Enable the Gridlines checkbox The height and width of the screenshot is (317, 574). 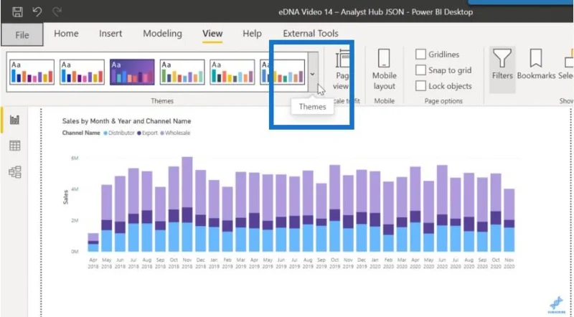click(420, 55)
